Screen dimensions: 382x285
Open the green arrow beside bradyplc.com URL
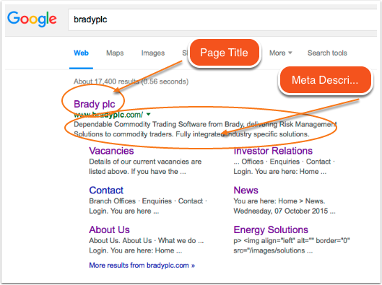(148, 114)
